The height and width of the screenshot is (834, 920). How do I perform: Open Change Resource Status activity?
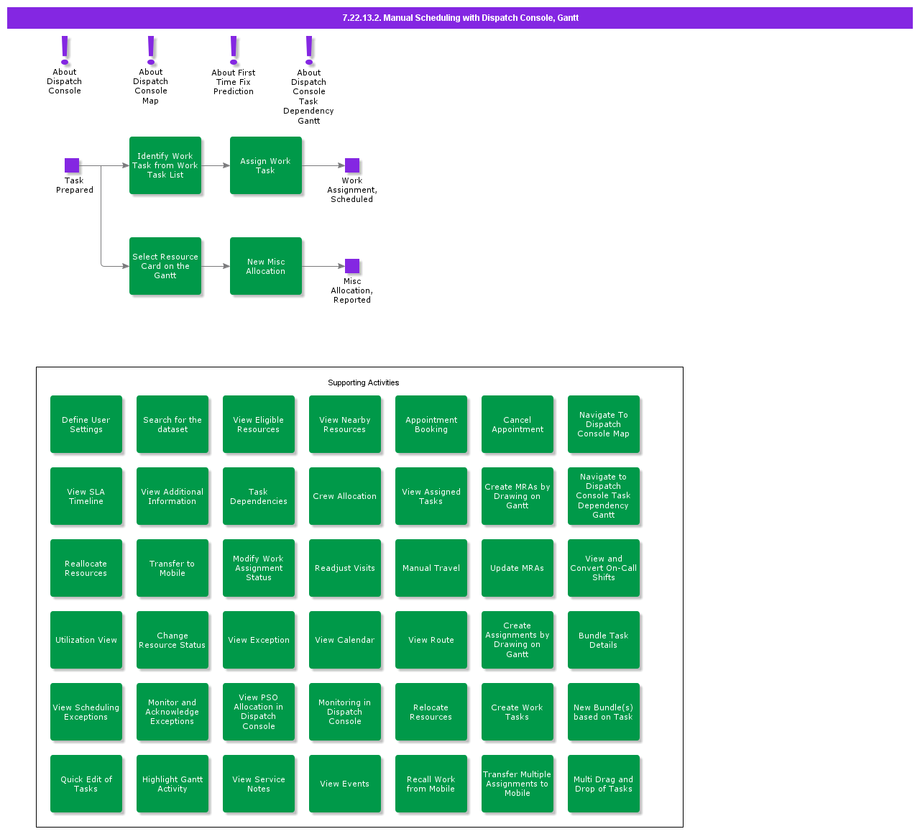pyautogui.click(x=172, y=640)
